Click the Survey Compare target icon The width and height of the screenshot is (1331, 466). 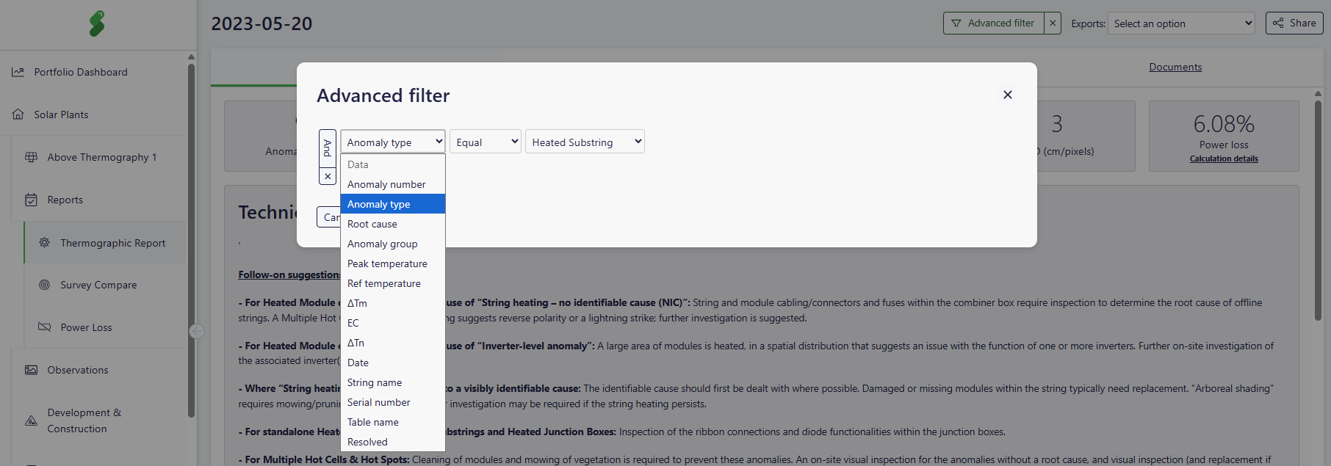pos(44,285)
